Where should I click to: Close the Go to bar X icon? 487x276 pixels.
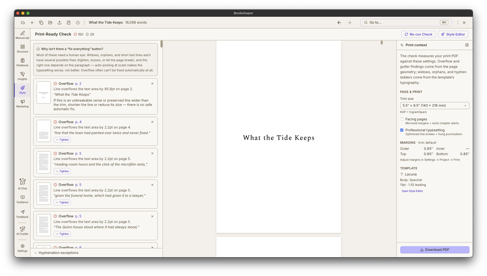464,23
